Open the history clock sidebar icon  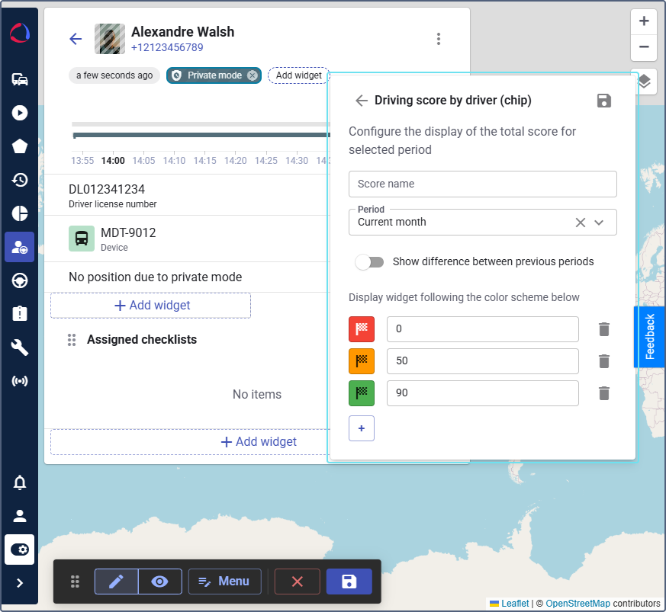click(20, 180)
